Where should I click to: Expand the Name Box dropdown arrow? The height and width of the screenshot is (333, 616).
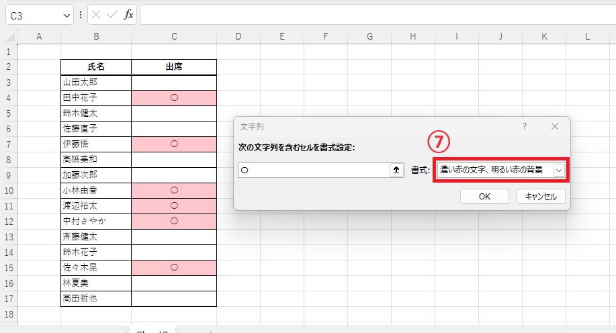coord(67,15)
